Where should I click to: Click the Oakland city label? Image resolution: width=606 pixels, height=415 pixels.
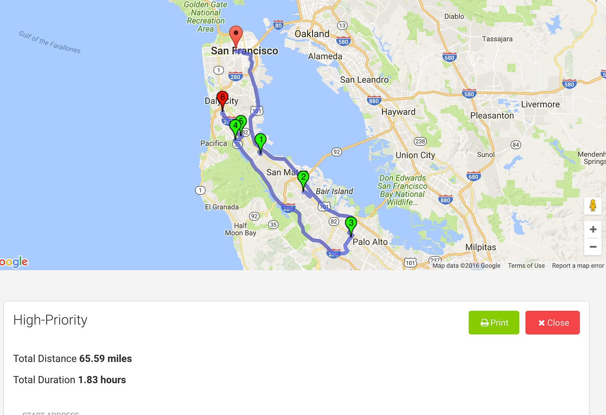coord(312,34)
